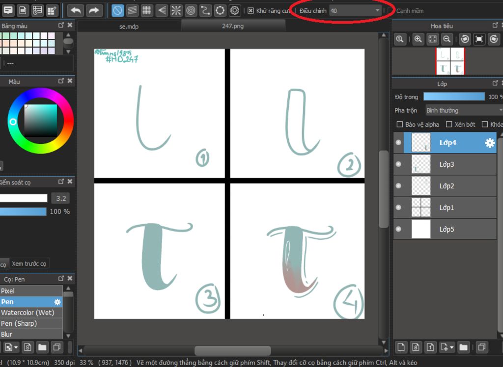Viewport: 503px width, 367px height.
Task: Open add brush dropdown arrow
Action: 16,347
